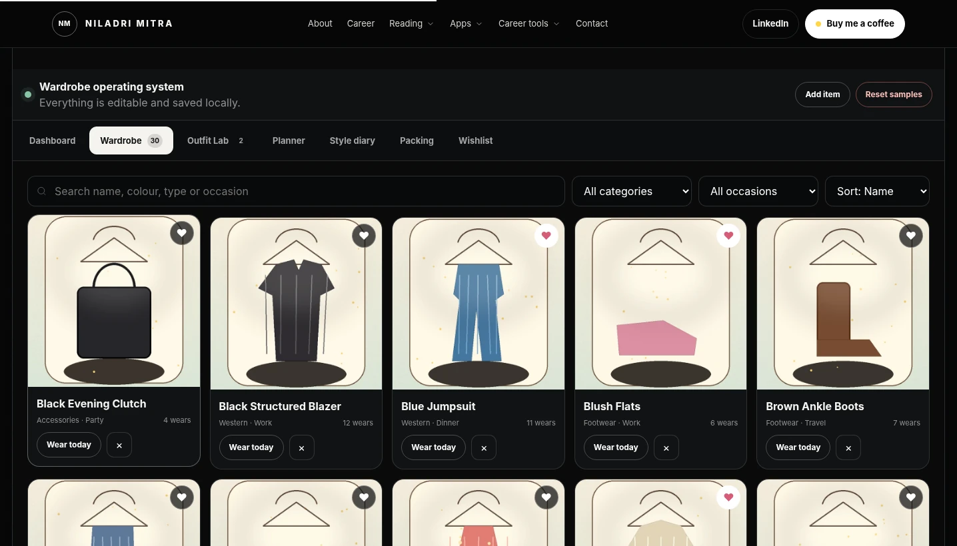Open the Contact link

(592, 23)
